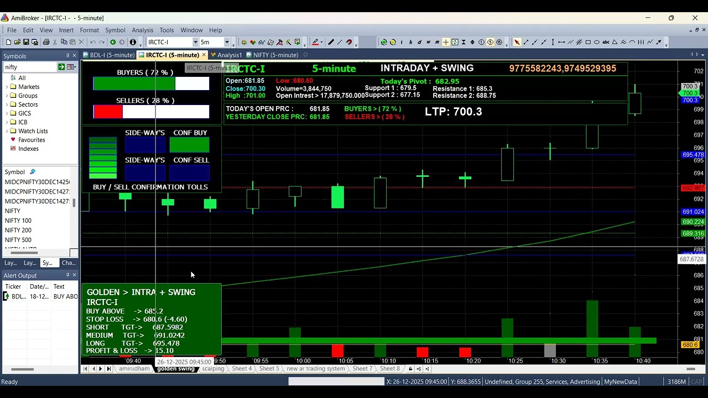Open a file with the folder icon
The height and width of the screenshot is (398, 708).
point(17,42)
